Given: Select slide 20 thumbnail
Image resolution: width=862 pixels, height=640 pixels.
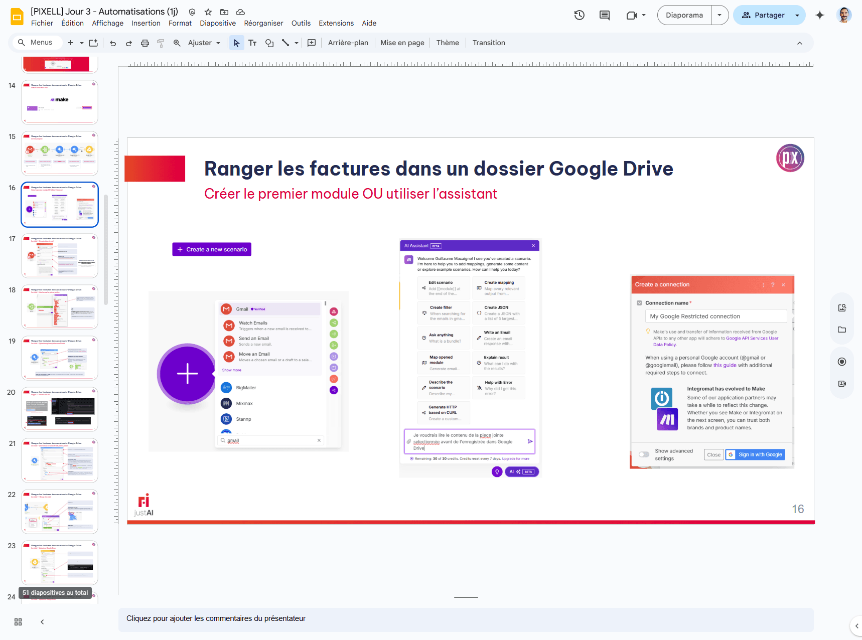Looking at the screenshot, I should pos(60,409).
